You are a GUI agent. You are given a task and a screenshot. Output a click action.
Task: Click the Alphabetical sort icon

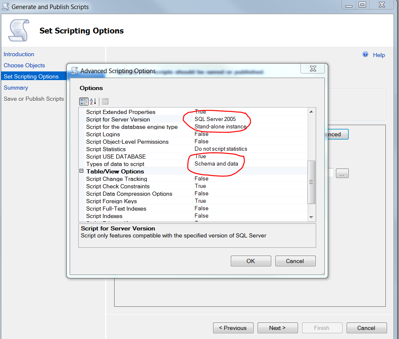point(93,101)
